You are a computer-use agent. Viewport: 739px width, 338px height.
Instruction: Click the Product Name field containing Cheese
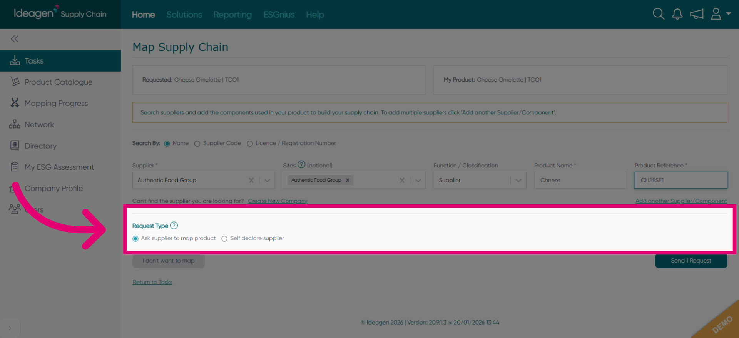[580, 180]
